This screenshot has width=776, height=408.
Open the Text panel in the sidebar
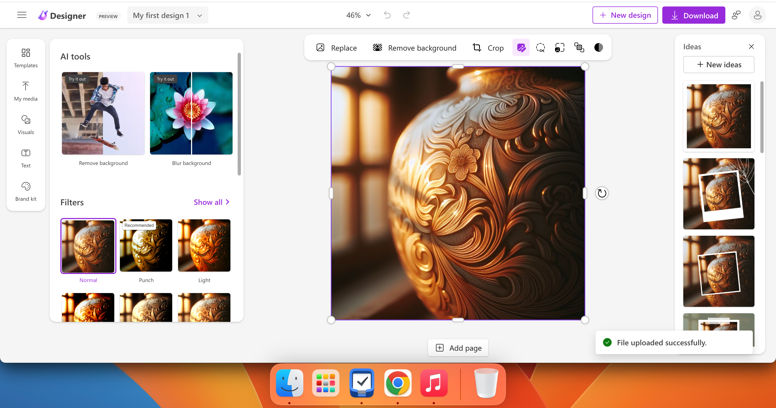click(x=26, y=158)
